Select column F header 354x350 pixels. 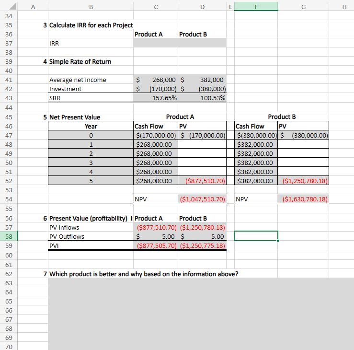[x=256, y=7]
